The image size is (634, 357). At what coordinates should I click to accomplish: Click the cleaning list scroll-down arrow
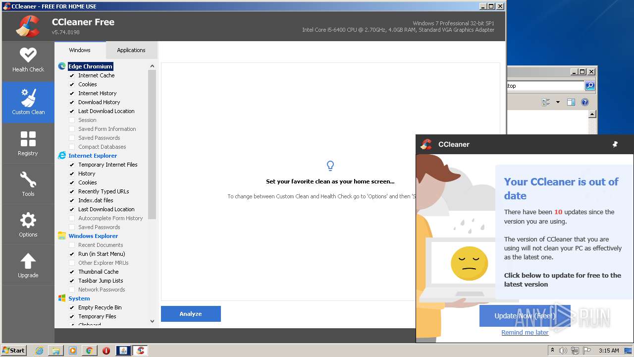[152, 321]
